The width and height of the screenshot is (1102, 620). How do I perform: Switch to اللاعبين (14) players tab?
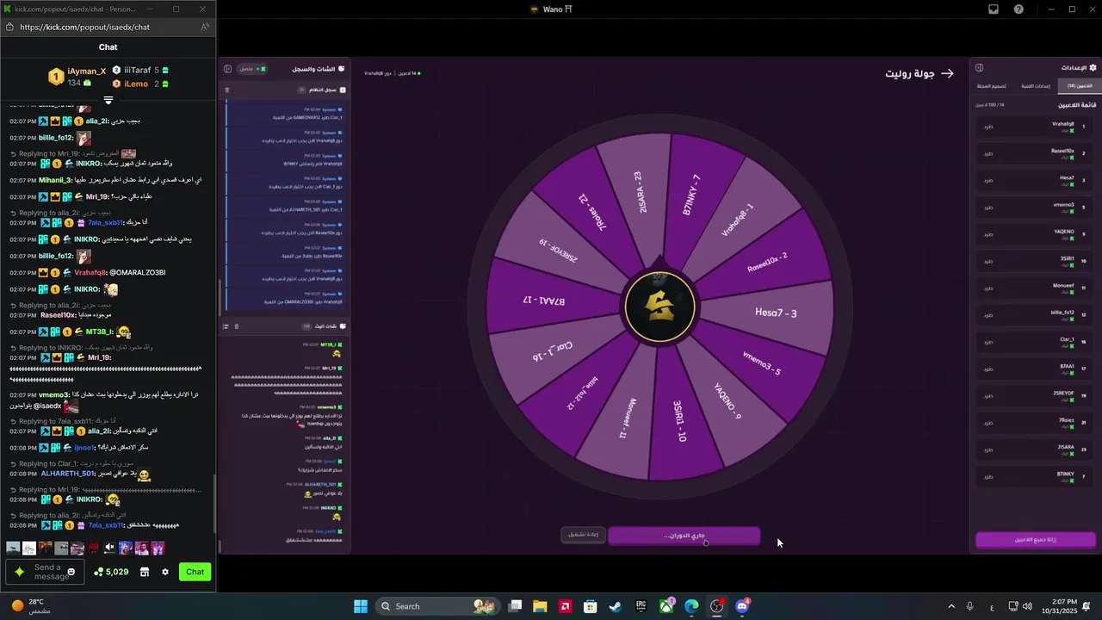(x=1079, y=86)
